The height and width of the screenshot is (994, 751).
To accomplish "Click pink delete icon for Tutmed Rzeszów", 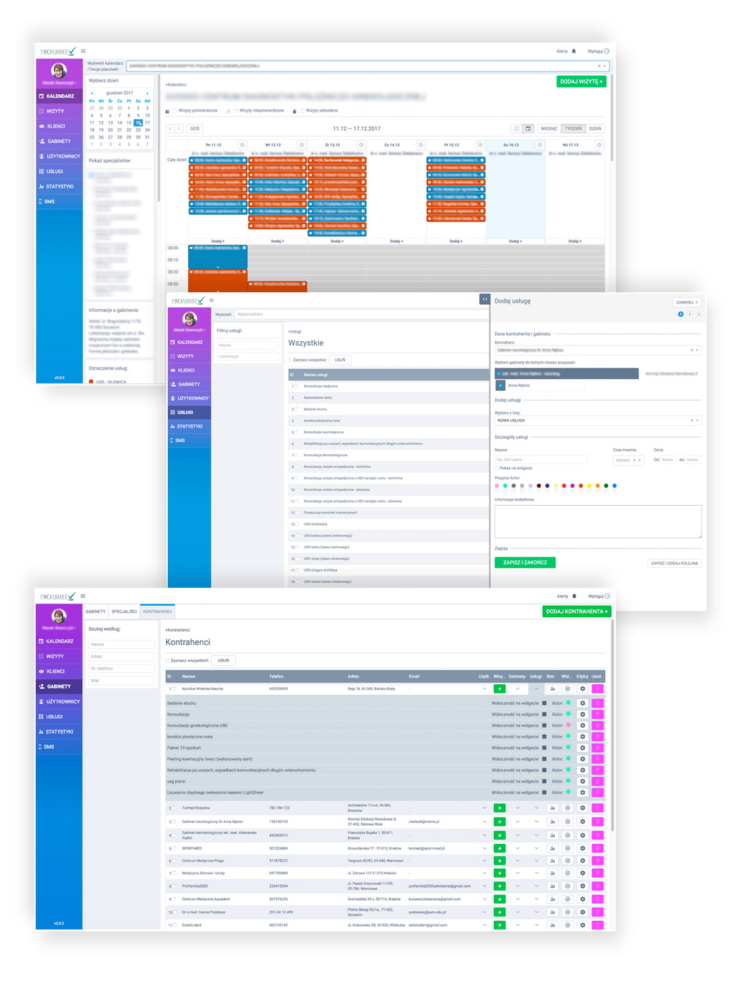I will tap(597, 808).
